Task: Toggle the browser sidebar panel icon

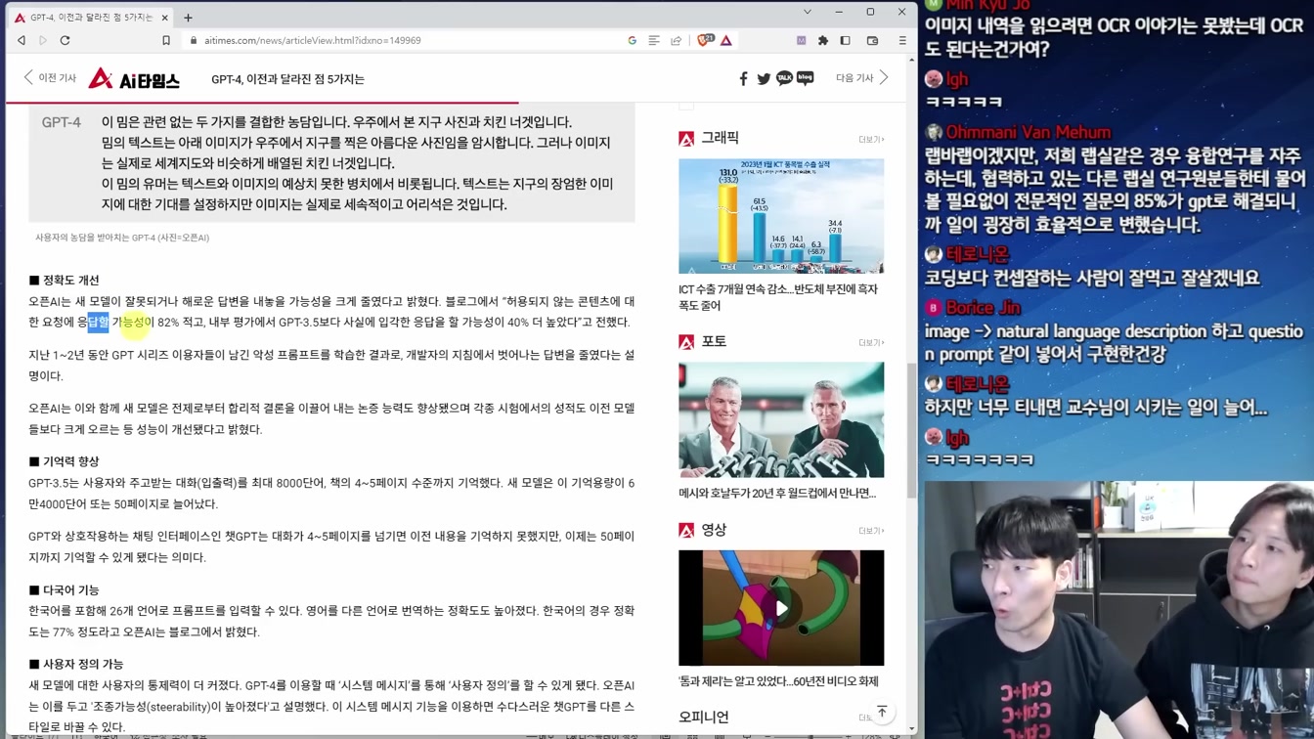Action: [846, 41]
